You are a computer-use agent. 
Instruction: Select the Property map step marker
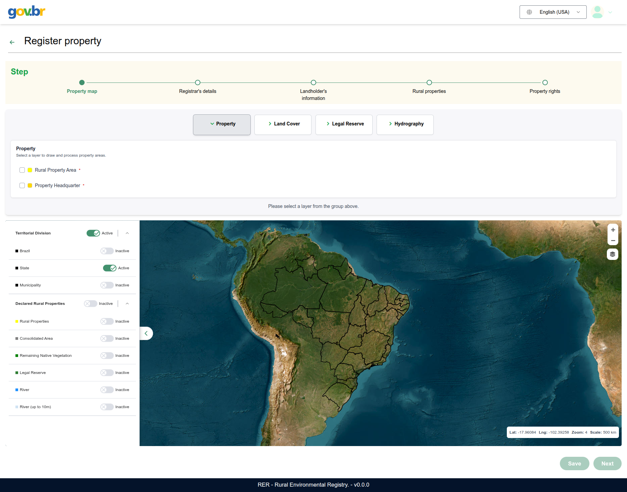pos(82,83)
